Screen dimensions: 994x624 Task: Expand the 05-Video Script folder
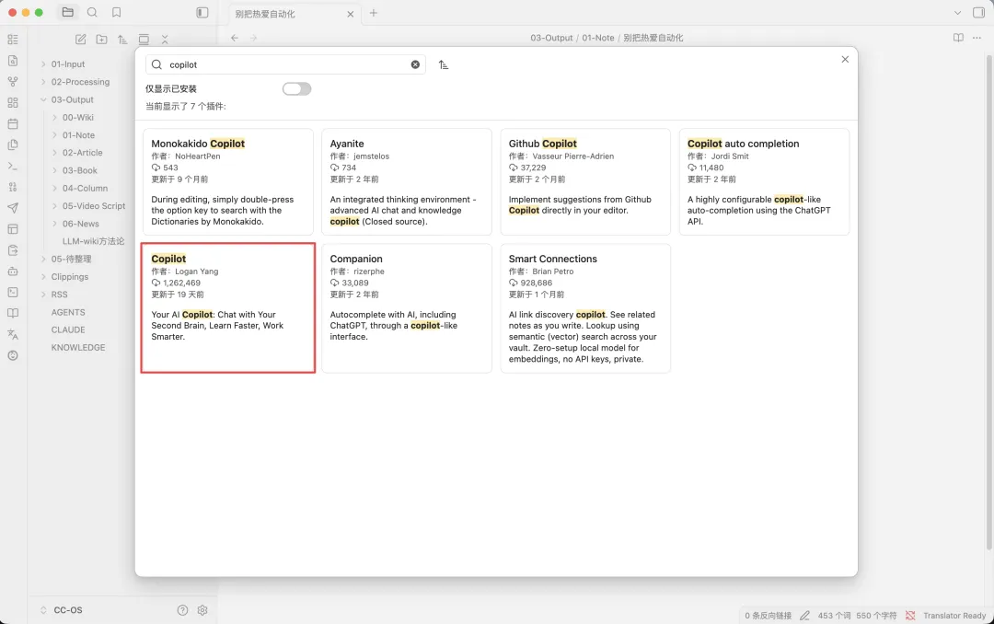click(x=55, y=206)
